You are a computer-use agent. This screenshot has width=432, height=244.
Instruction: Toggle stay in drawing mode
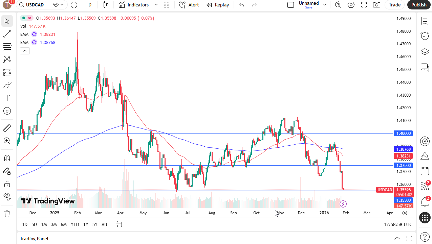(6, 171)
